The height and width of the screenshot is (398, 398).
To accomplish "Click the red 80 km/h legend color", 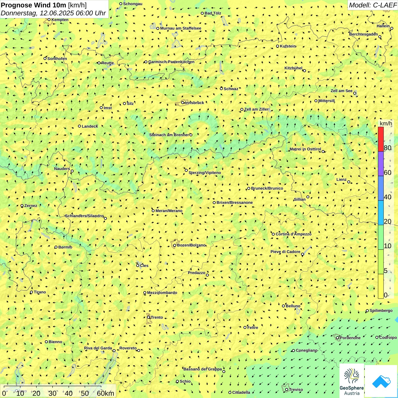I will (x=381, y=139).
